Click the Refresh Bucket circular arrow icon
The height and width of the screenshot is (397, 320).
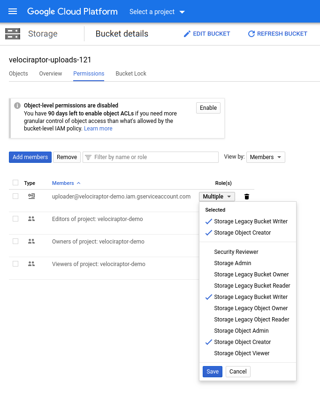(251, 34)
